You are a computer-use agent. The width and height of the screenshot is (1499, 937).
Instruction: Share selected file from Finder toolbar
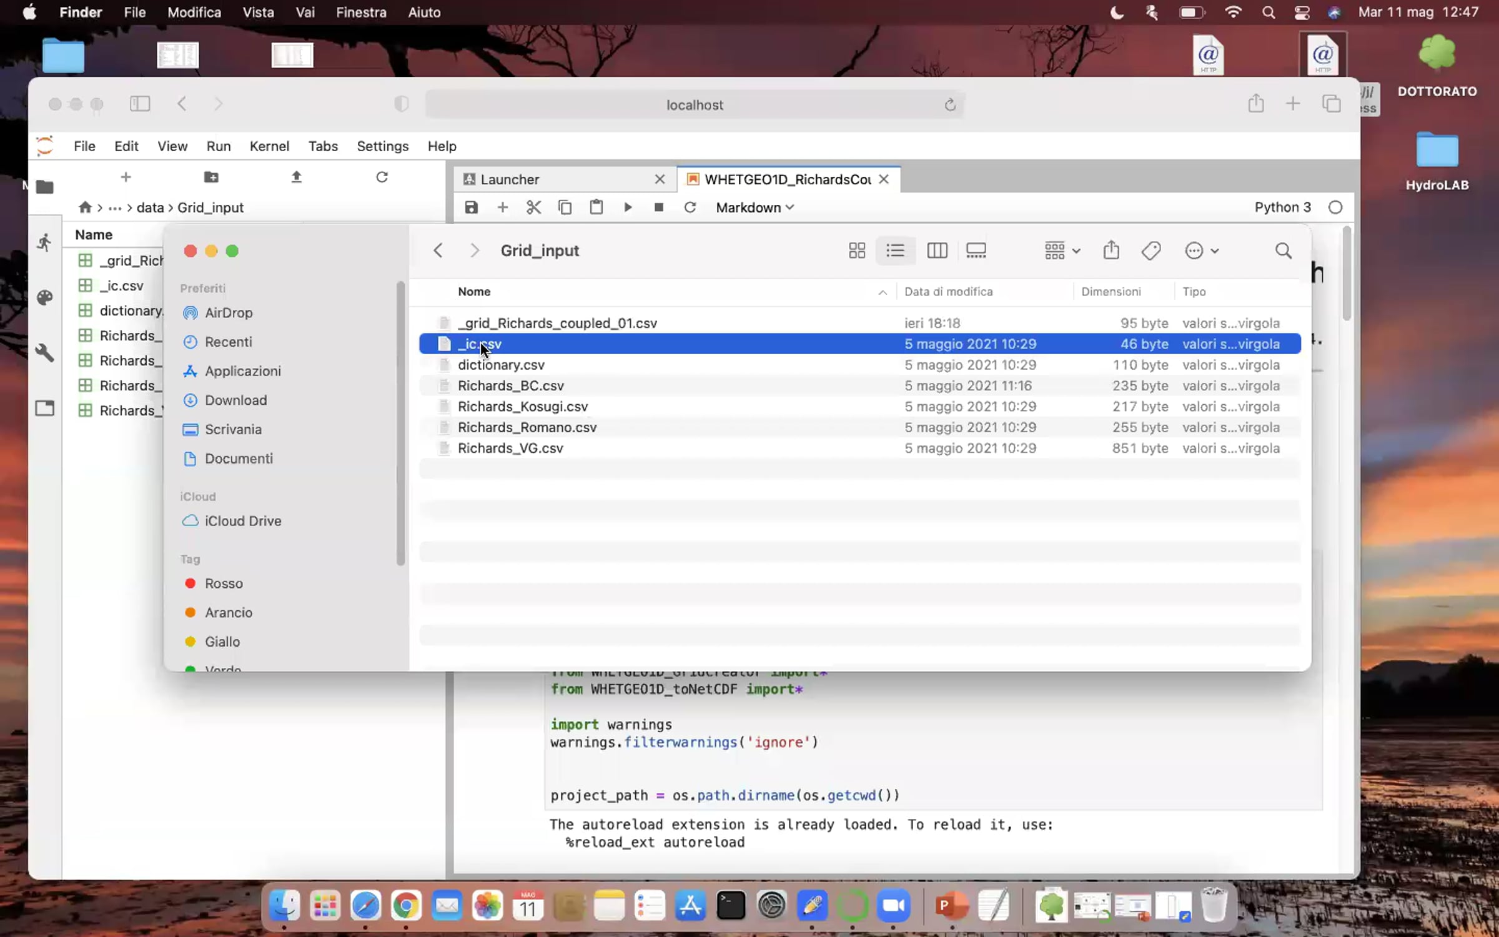tap(1111, 250)
